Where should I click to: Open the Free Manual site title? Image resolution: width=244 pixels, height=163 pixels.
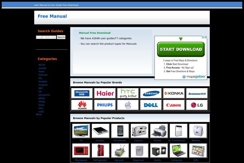[x=52, y=16]
